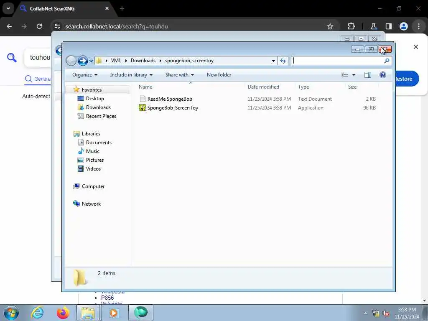View site information icon in Chrome
The width and height of the screenshot is (428, 321).
[x=57, y=26]
